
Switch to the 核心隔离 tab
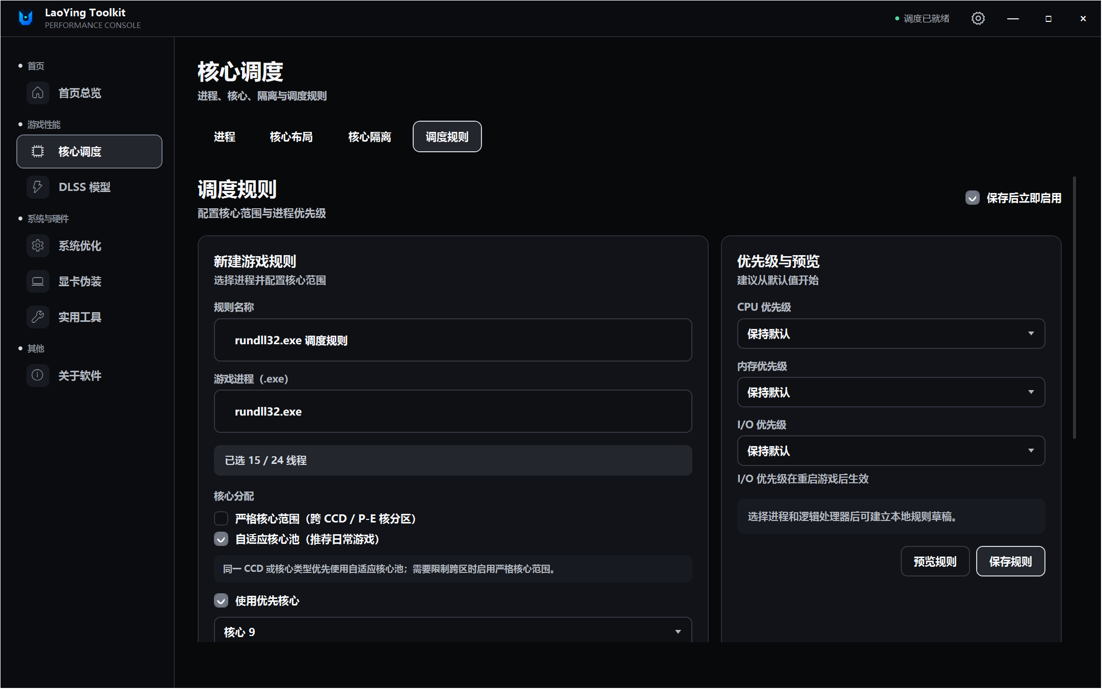(x=369, y=136)
